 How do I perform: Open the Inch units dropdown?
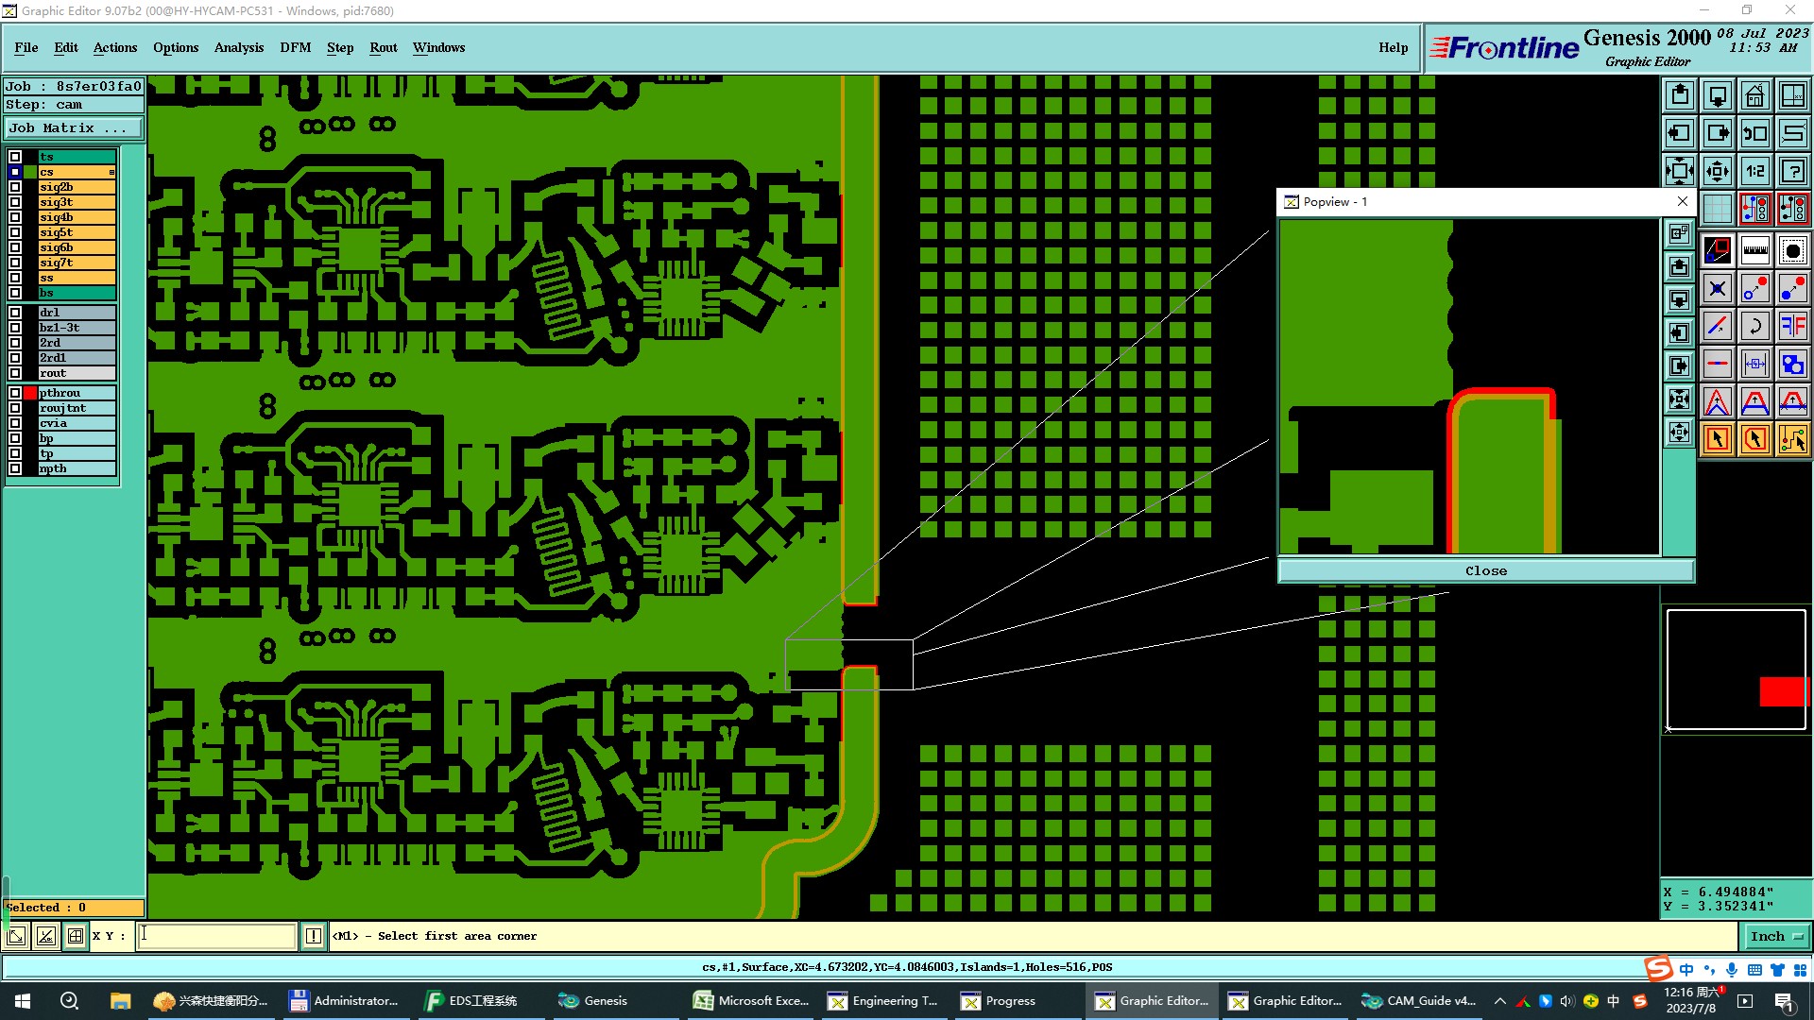[1776, 936]
